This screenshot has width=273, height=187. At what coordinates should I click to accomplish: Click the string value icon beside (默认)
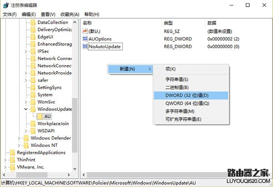tap(85, 31)
